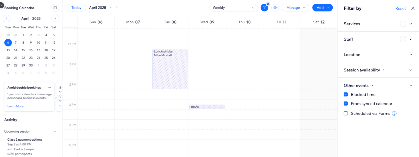Expand the Location filter section
419x157 pixels.
tap(410, 55)
